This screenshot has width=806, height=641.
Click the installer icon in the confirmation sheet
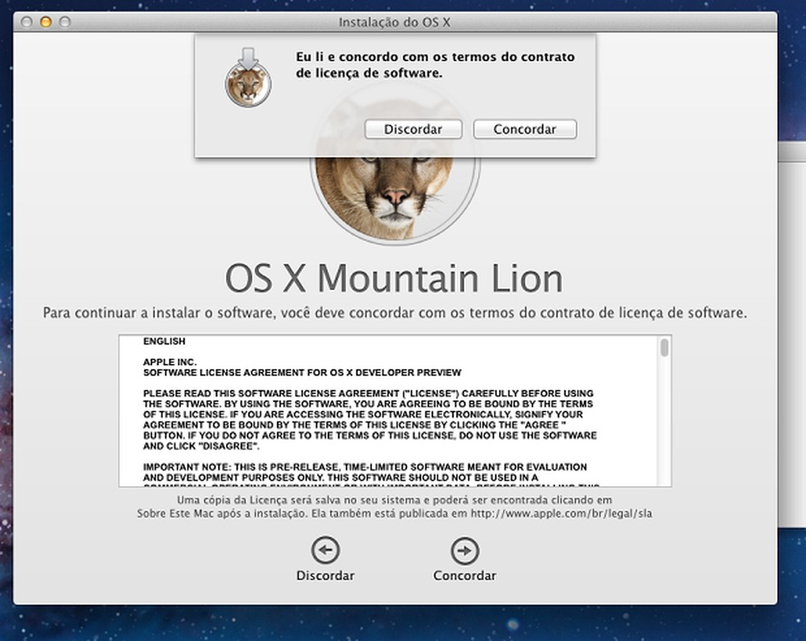coord(248,78)
